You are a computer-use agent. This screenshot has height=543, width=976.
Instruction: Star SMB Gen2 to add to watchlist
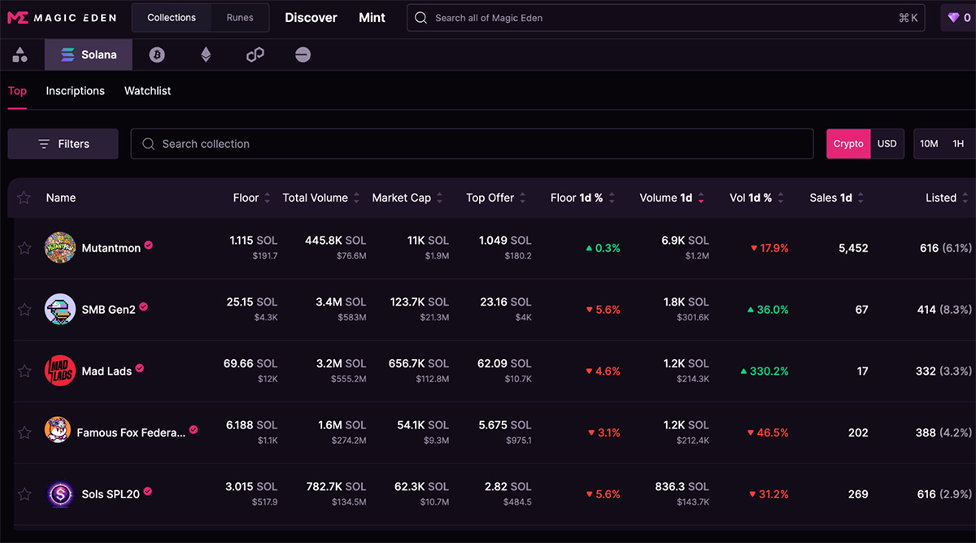24,310
